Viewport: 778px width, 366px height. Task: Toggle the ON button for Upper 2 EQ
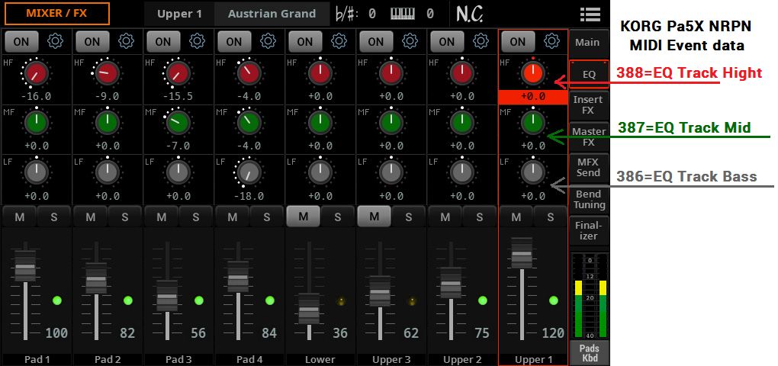point(448,42)
